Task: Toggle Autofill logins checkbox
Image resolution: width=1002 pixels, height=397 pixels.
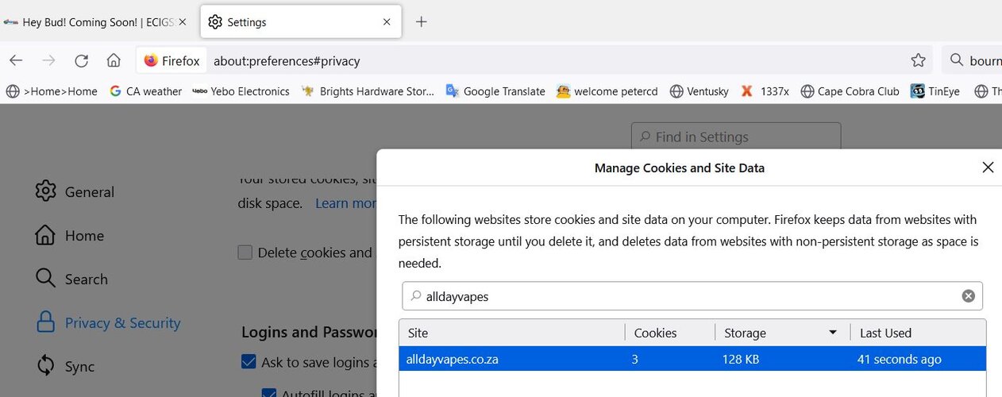Action: 268,392
